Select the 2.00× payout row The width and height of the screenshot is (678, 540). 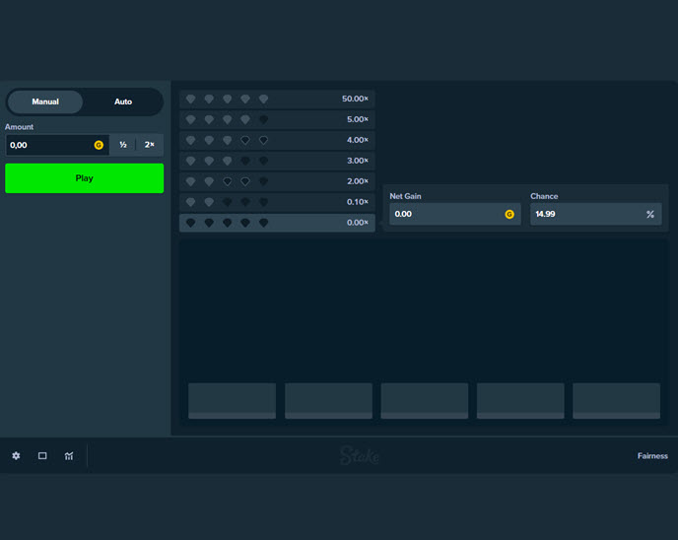pyautogui.click(x=277, y=181)
